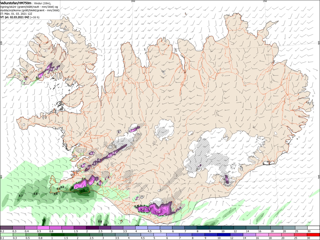The image size is (320, 240).
Task: Click the 30 label in the upper snow legend
Action: (x=309, y=231)
